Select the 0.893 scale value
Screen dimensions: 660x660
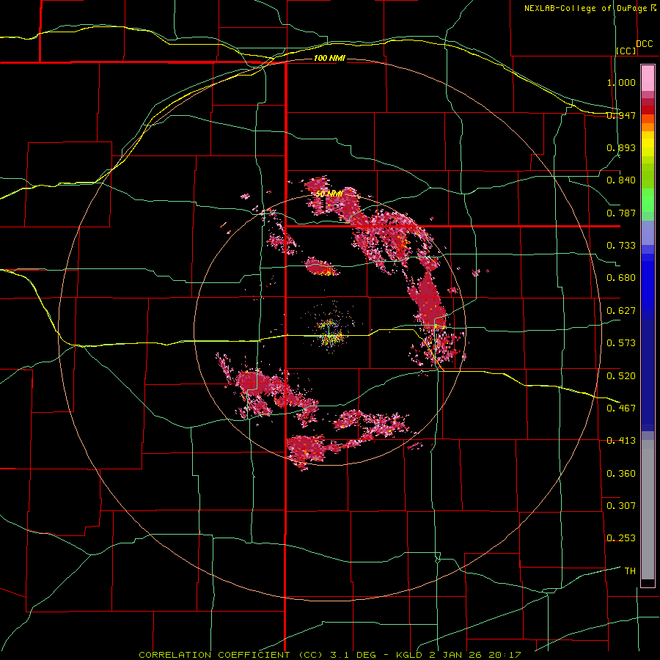[x=621, y=147]
